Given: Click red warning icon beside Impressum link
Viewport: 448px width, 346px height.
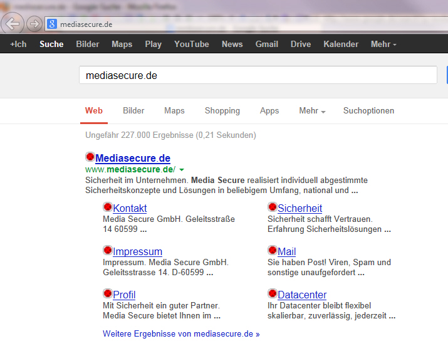Looking at the screenshot, I should (108, 250).
